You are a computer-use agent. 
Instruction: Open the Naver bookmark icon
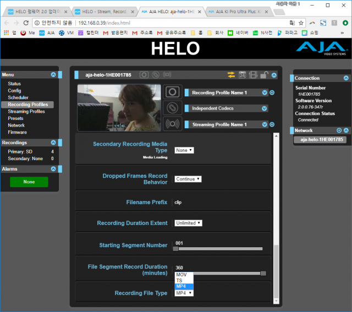230,33
